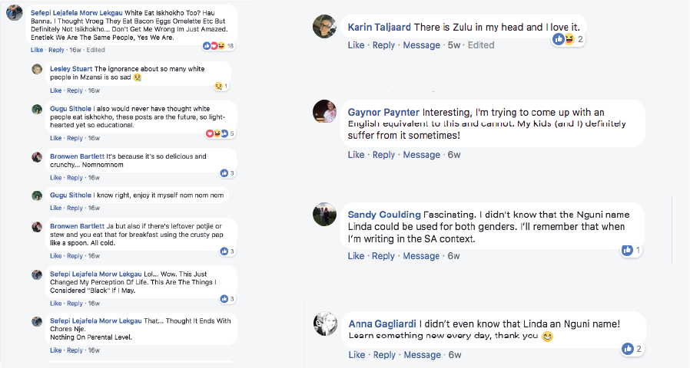Message Sandy Goulding from her comment
690x368 pixels.
(x=421, y=256)
